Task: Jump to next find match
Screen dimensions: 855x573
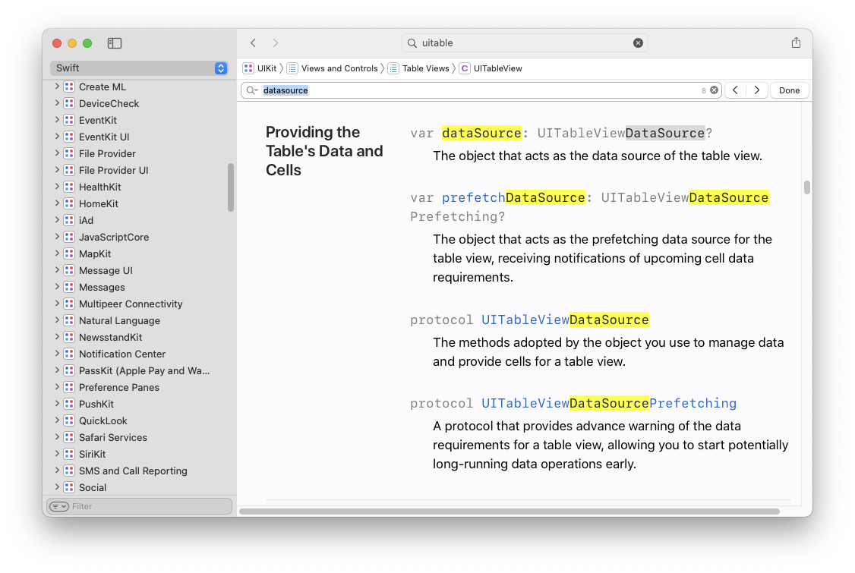Action: tap(757, 90)
